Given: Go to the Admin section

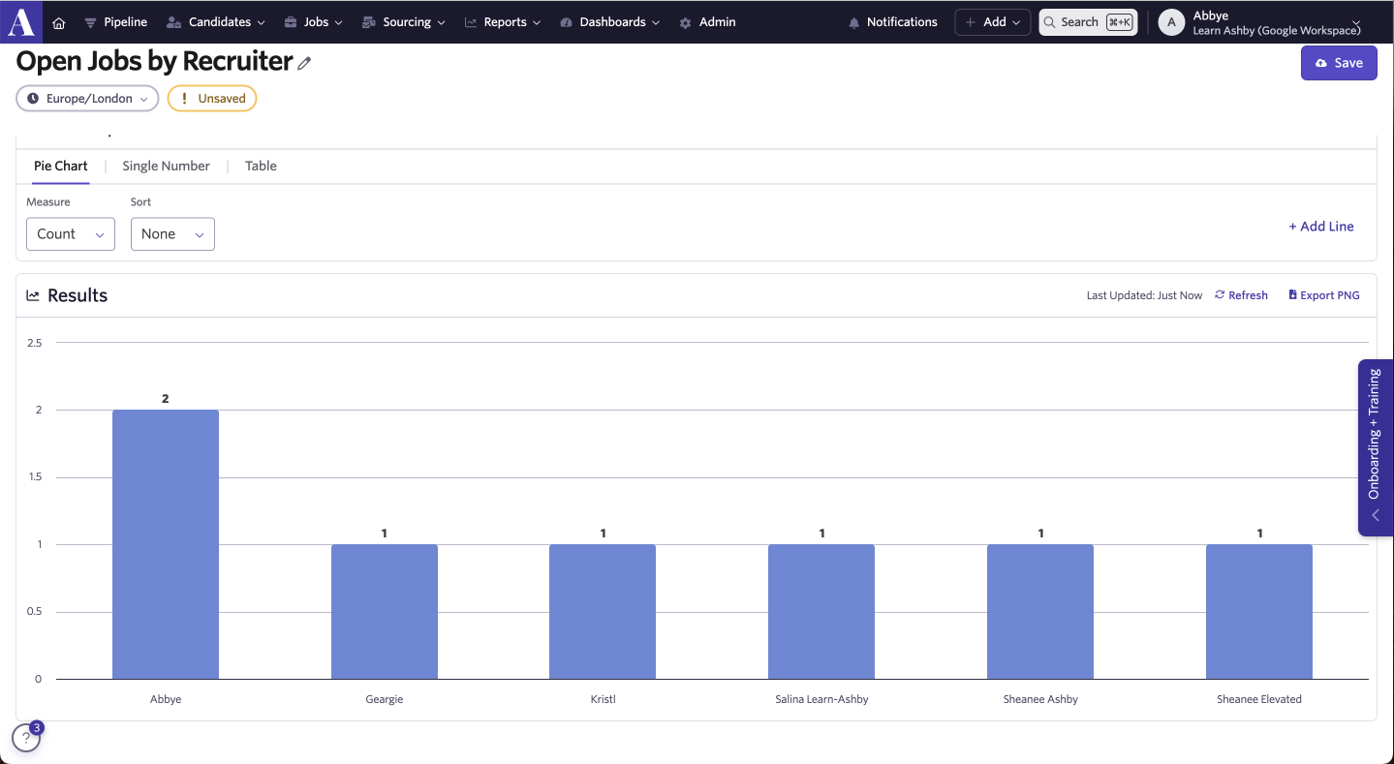Looking at the screenshot, I should click(x=707, y=22).
